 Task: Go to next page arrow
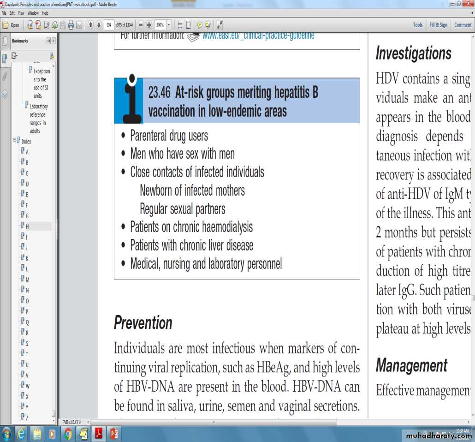[x=99, y=25]
